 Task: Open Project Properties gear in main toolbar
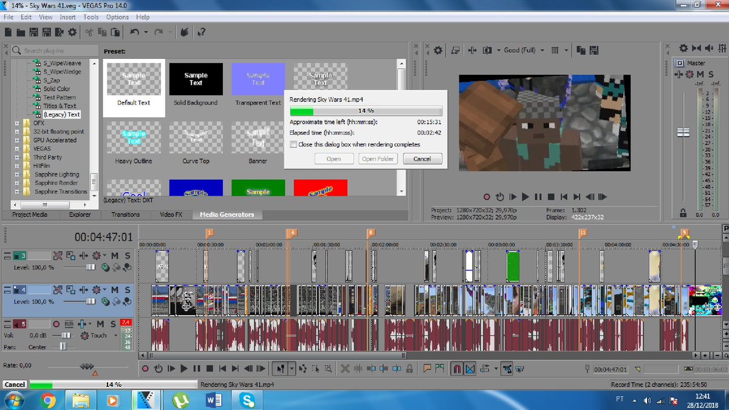pos(72,32)
